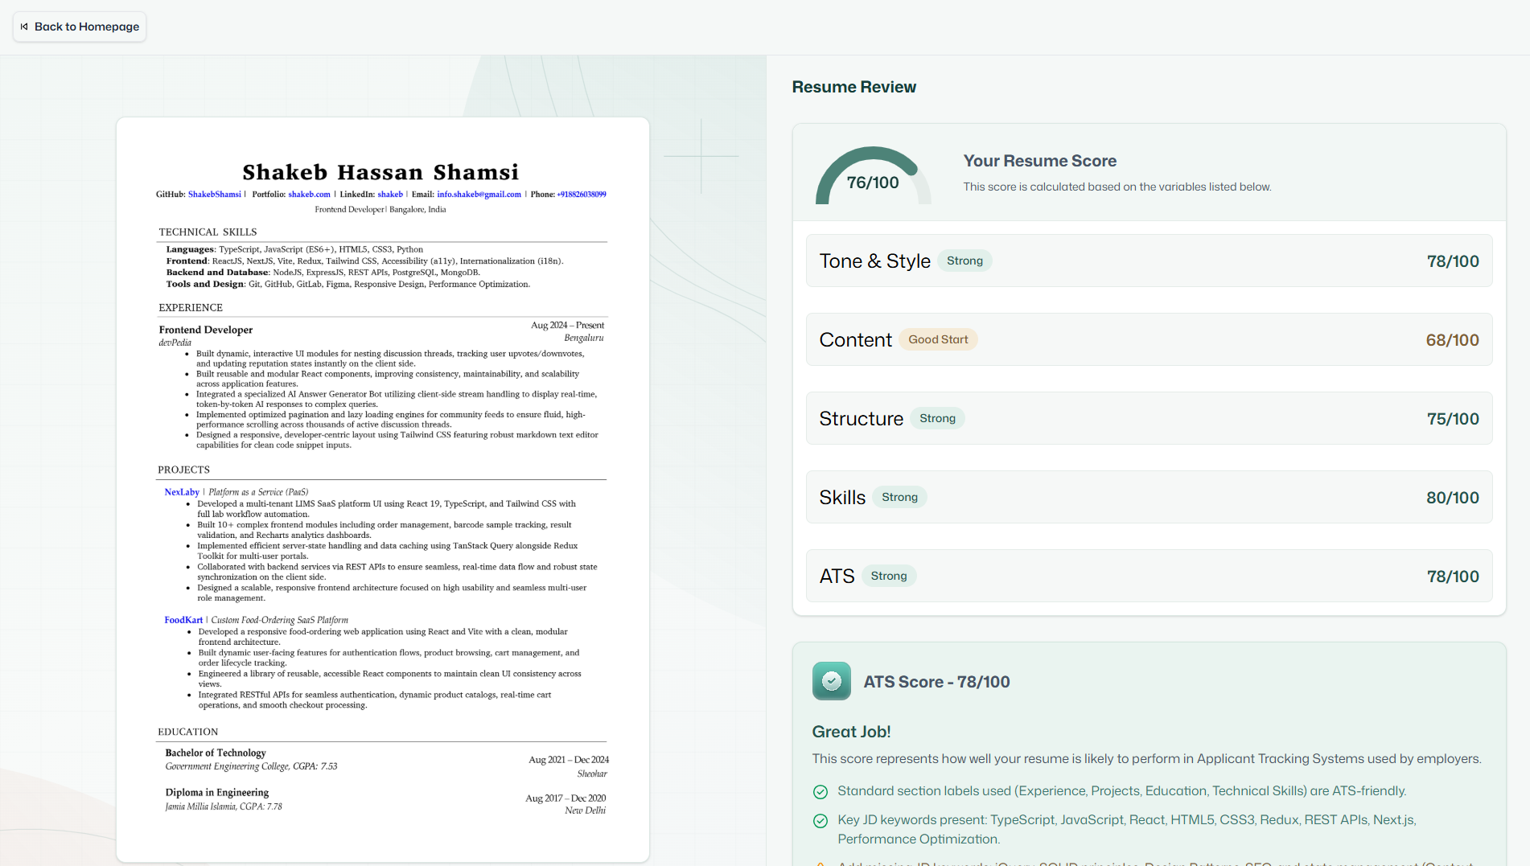Click the Frontend Developer job title in resume
This screenshot has height=866, width=1530.
206,330
